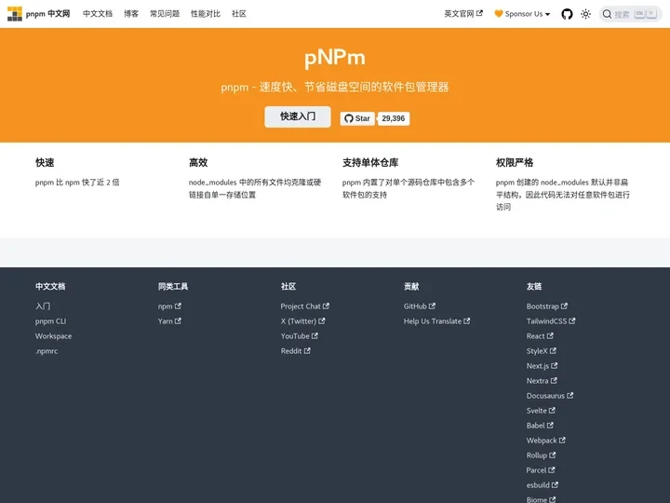The height and width of the screenshot is (503, 670).
Task: Open the Docusaurus friend link
Action: coord(550,396)
